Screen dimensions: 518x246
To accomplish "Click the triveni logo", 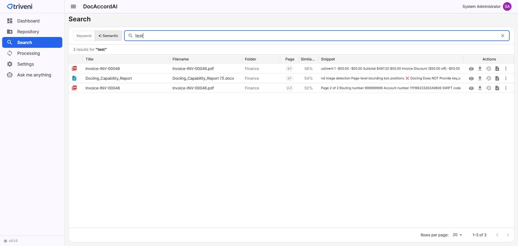I will 19,6.
